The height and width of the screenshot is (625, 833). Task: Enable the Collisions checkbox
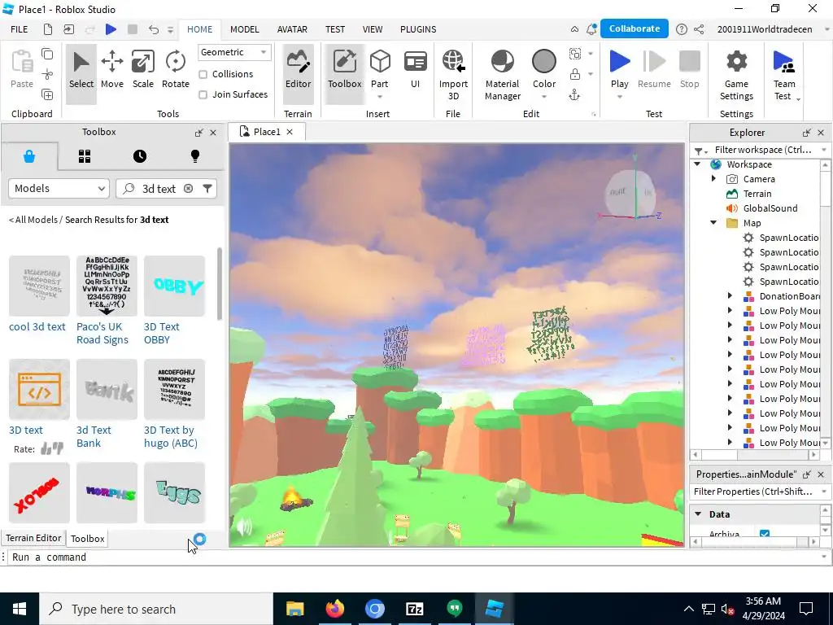tap(203, 74)
